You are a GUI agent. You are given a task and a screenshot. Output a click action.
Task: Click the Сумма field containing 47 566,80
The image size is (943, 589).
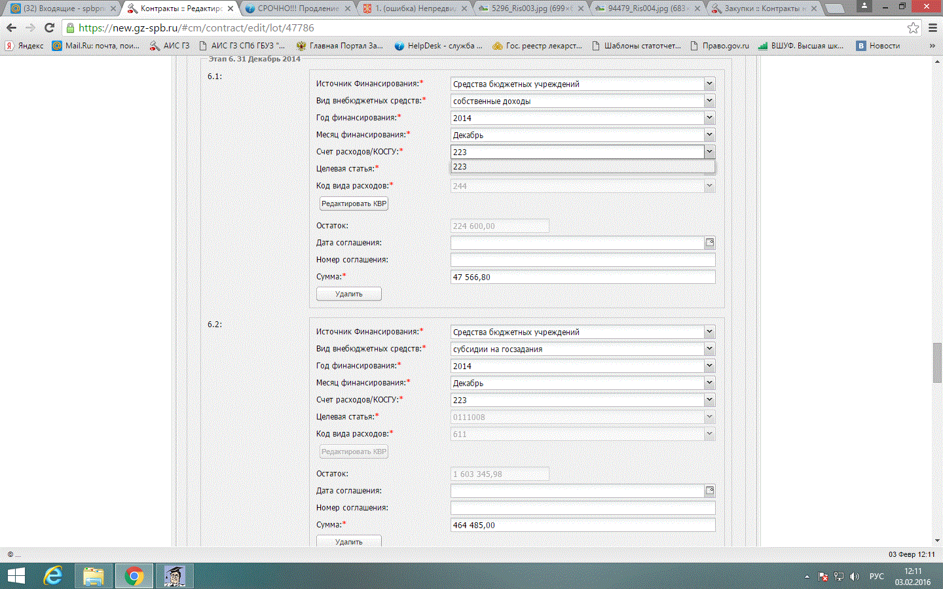[583, 277]
